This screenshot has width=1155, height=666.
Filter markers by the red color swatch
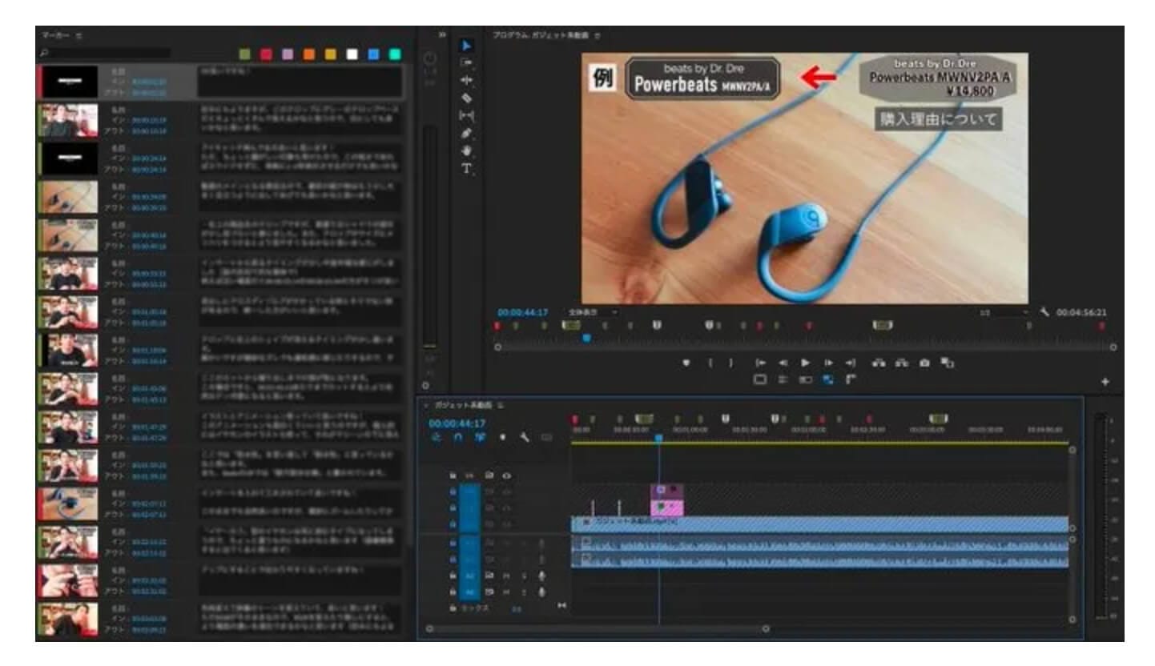(266, 54)
